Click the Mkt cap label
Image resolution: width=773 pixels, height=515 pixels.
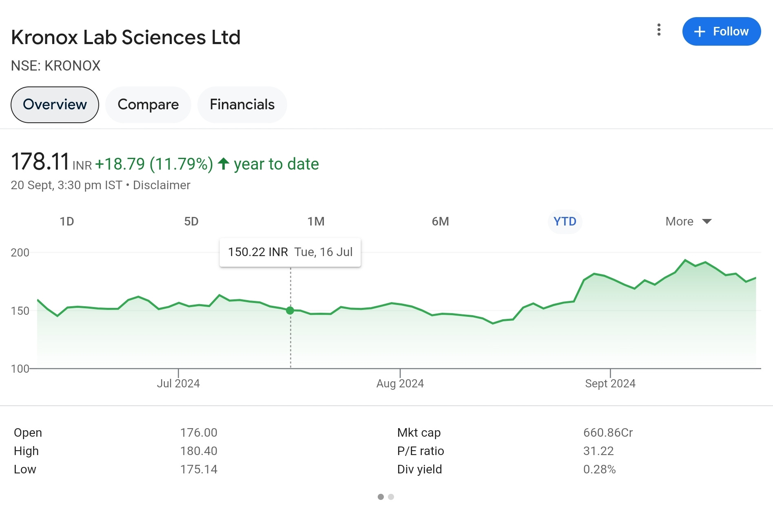tap(419, 433)
